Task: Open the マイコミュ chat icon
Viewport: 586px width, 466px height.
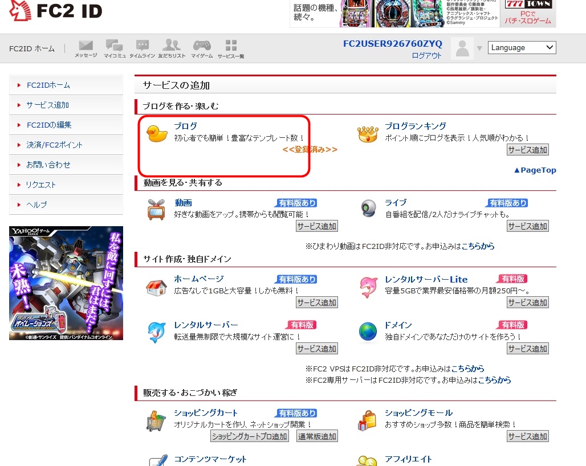Action: [115, 48]
